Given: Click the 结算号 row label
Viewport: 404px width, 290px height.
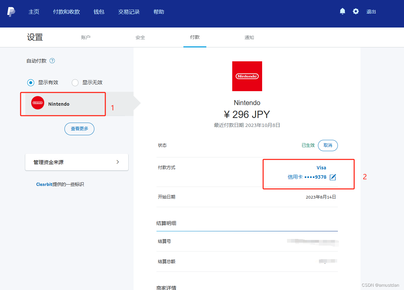Looking at the screenshot, I should coord(164,241).
